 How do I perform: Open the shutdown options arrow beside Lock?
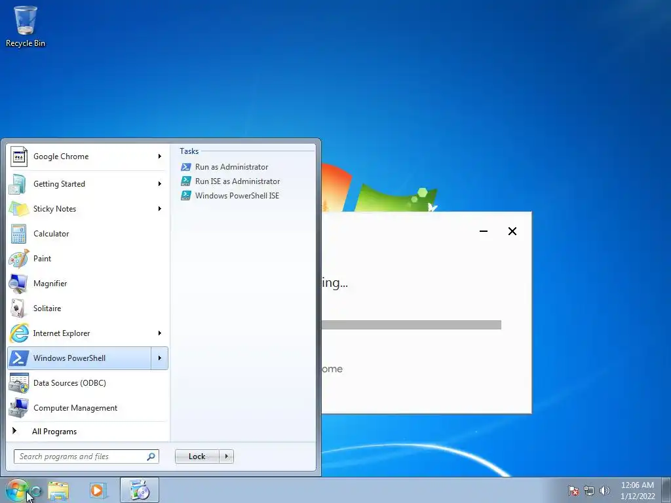pos(226,456)
